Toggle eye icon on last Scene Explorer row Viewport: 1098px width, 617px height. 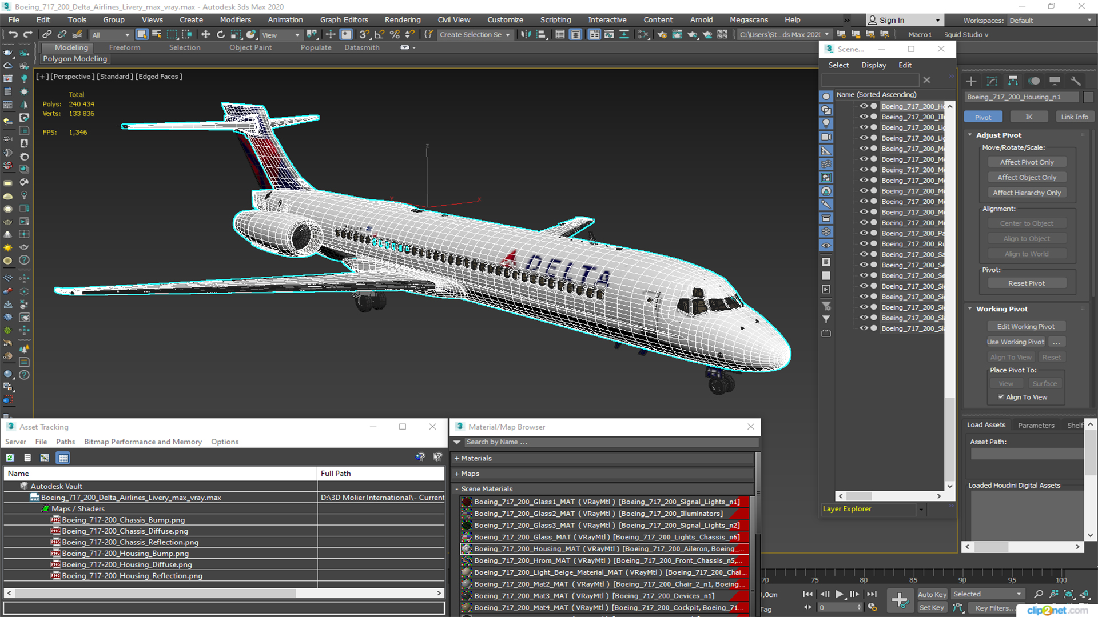click(x=864, y=328)
